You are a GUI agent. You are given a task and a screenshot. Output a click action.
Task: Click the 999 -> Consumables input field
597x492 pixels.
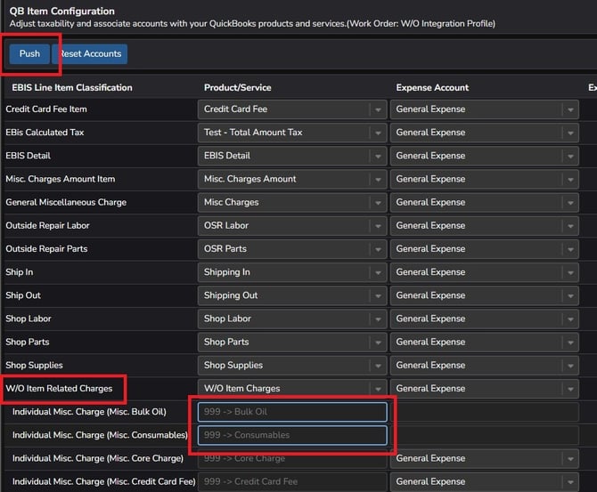pyautogui.click(x=292, y=435)
